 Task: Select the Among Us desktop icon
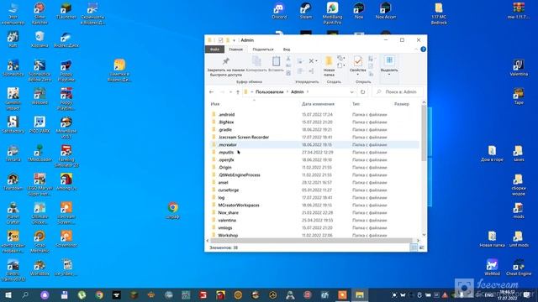pyautogui.click(x=66, y=182)
